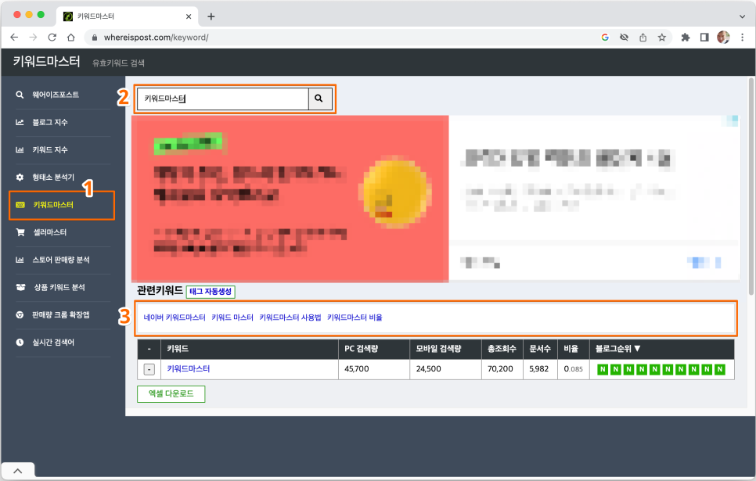Click the keyword search input field
The height and width of the screenshot is (481, 756).
click(223, 99)
